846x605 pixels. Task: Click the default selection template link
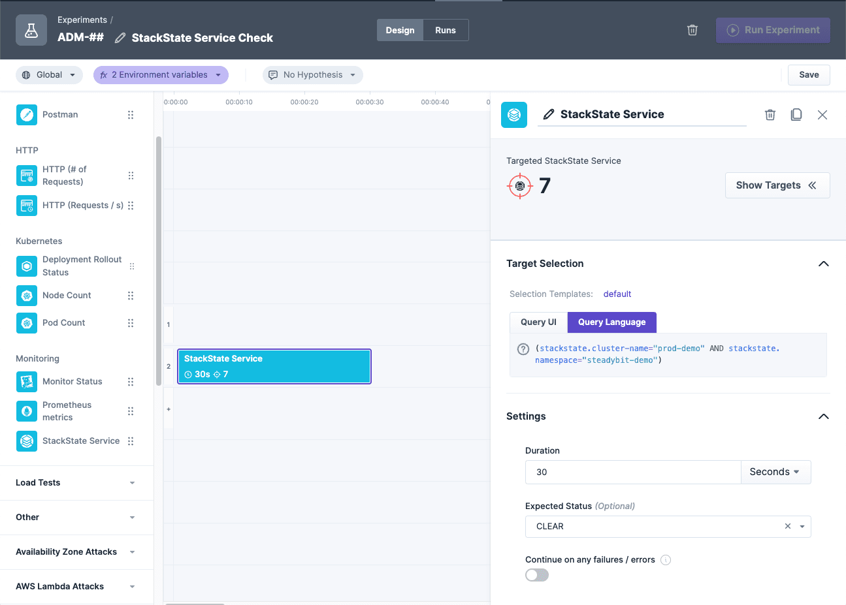tap(617, 294)
